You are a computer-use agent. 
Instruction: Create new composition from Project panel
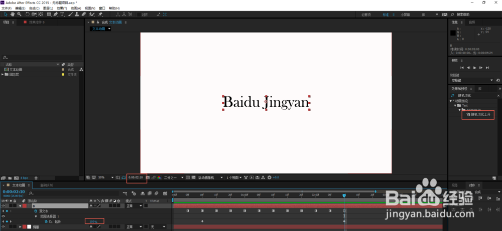click(16, 178)
